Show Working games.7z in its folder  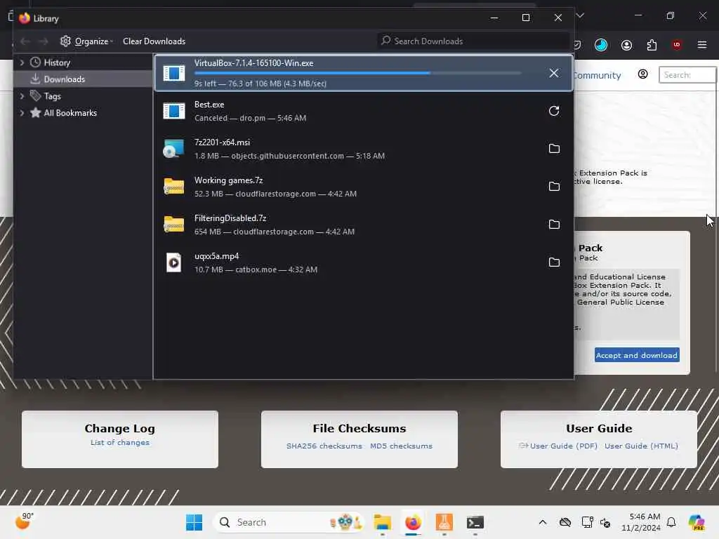point(554,187)
